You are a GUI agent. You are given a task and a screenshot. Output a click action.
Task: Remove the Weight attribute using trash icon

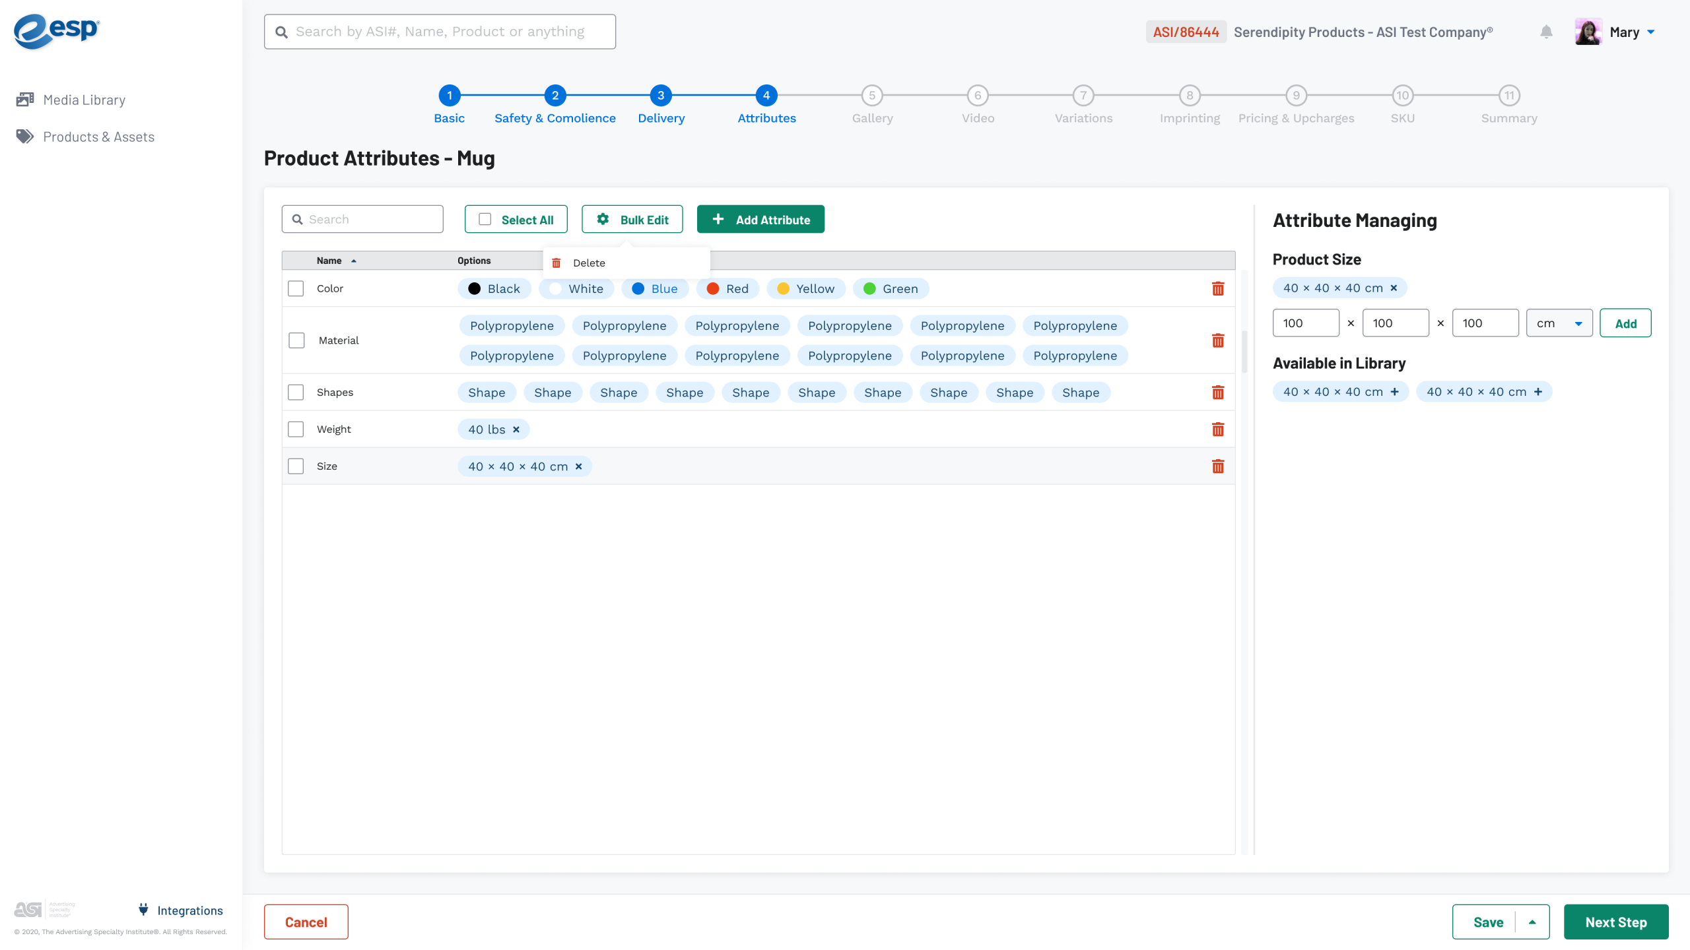(x=1218, y=429)
